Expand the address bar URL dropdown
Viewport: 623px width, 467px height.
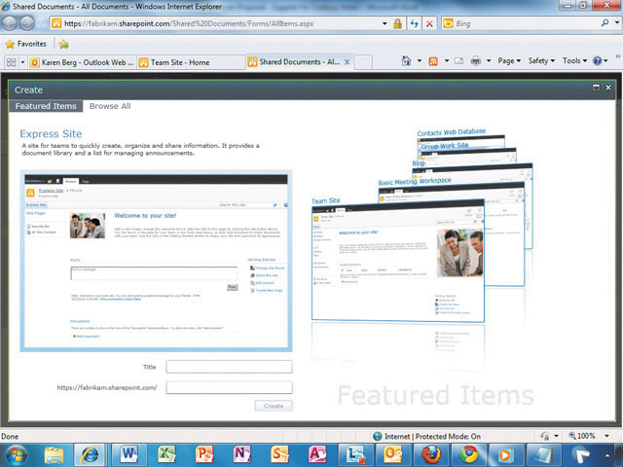tap(385, 23)
